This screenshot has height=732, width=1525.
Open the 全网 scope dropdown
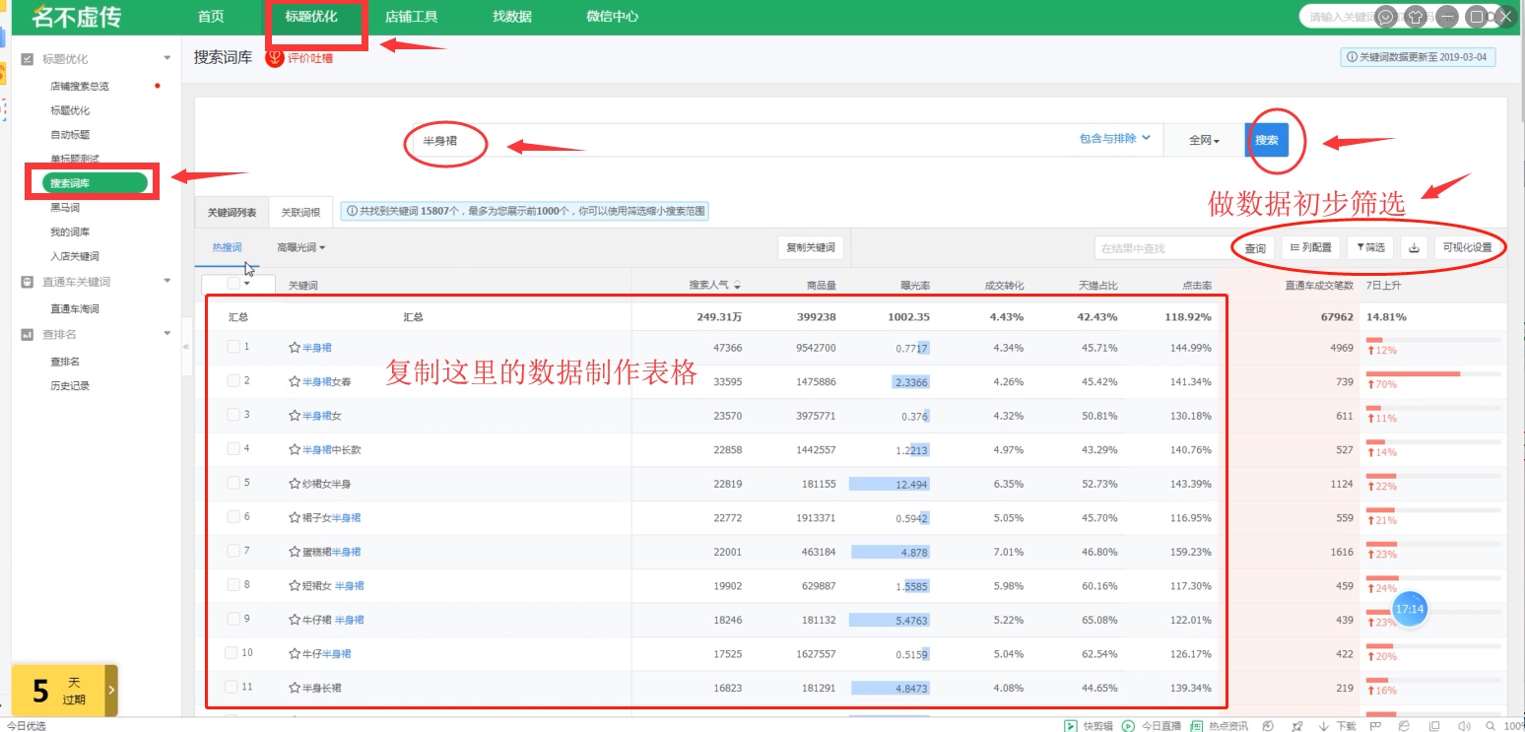(1204, 141)
